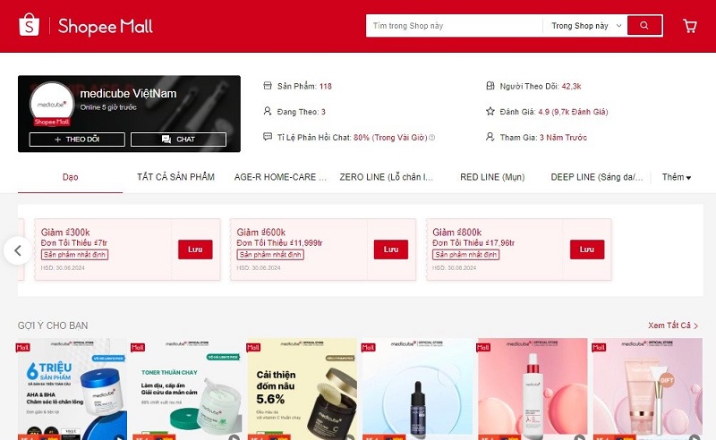The image size is (716, 440).
Task: Type in the 'Tìm trong Shop này' search field
Action: click(453, 26)
